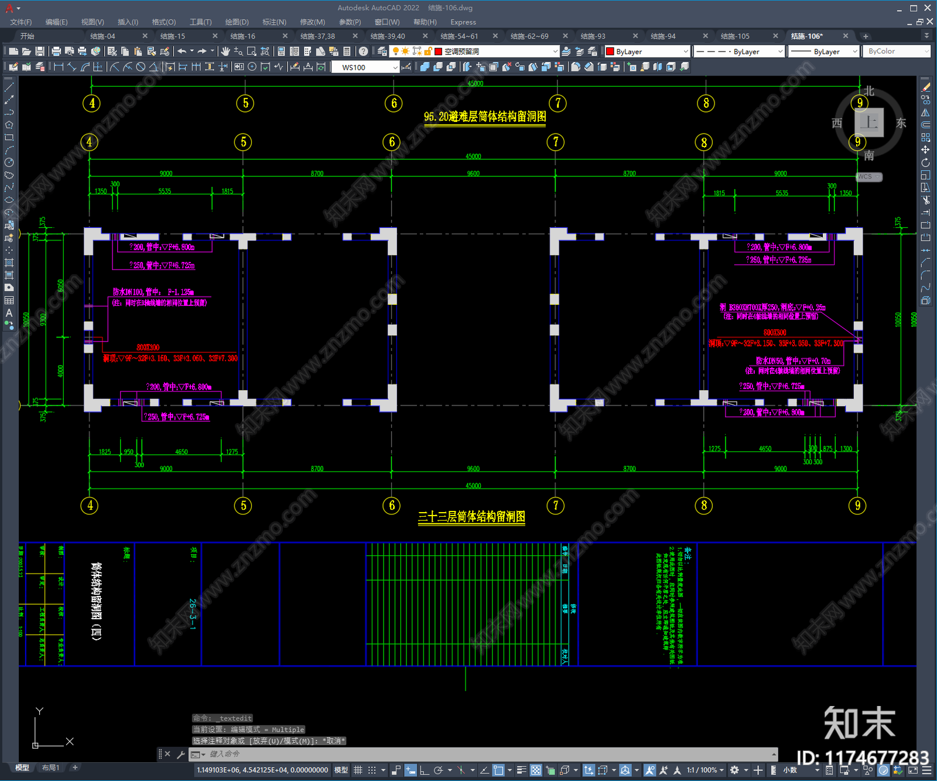Toggle ortho mode in status bar
937x781 pixels.
424,770
